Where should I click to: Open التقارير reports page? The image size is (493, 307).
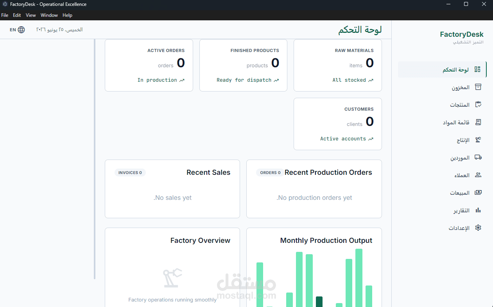(442, 210)
